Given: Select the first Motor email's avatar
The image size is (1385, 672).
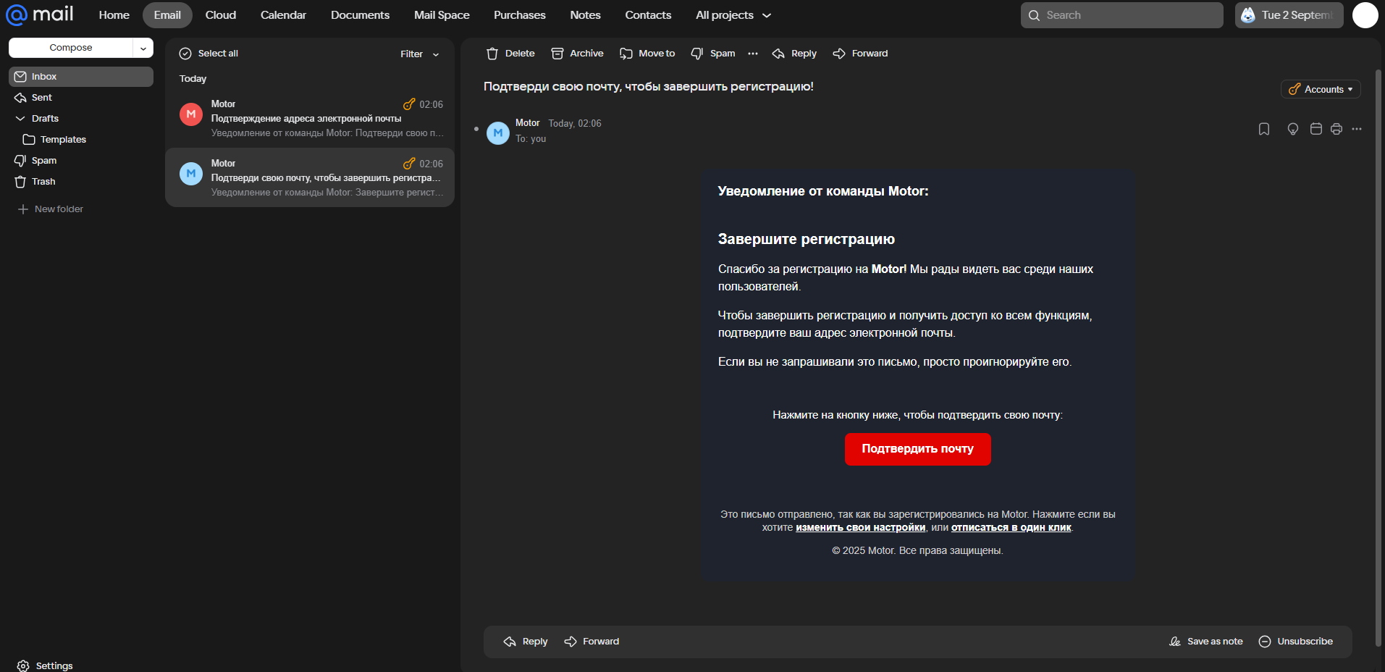Looking at the screenshot, I should coord(191,114).
